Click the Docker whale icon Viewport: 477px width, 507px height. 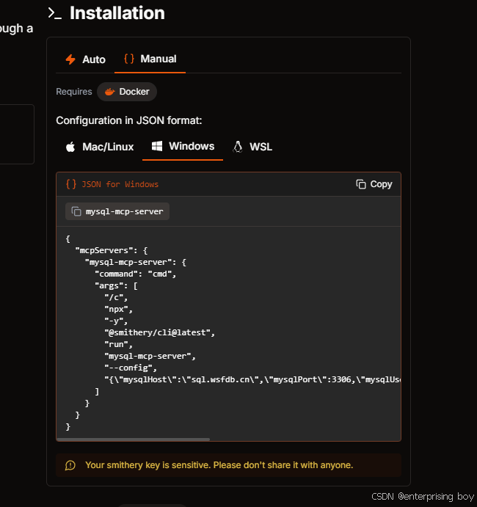point(110,92)
